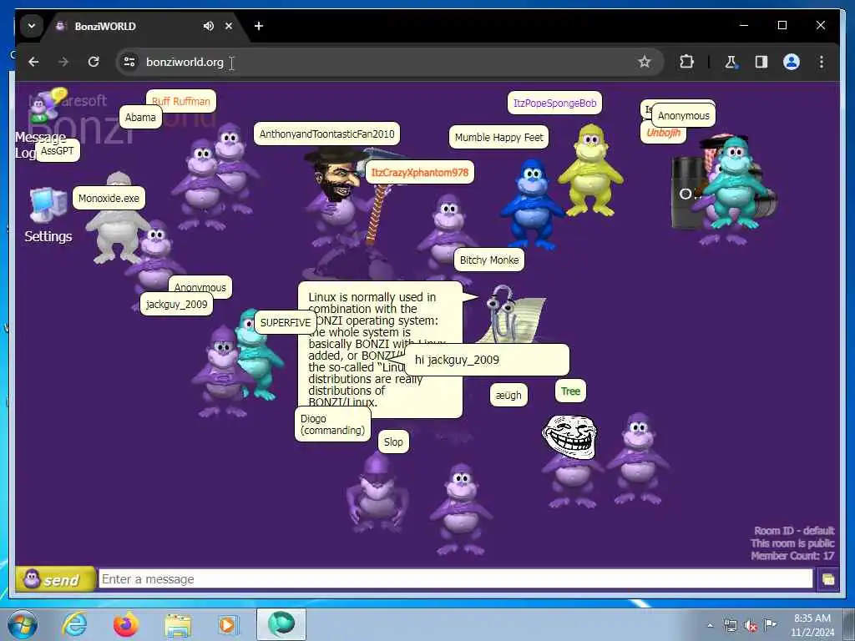Click the AnthonyandToontasticFan2010 name tag
This screenshot has height=641, width=855.
326,134
